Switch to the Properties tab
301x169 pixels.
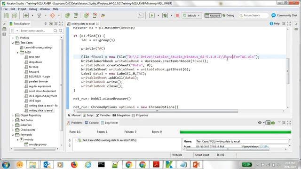click(140, 115)
